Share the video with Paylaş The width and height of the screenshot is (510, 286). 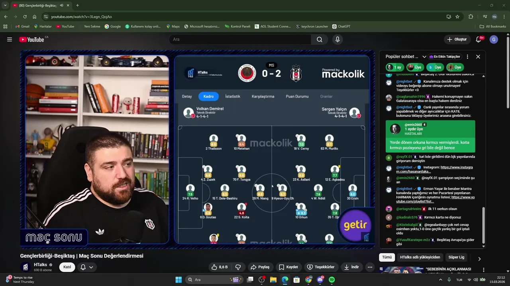(260, 267)
